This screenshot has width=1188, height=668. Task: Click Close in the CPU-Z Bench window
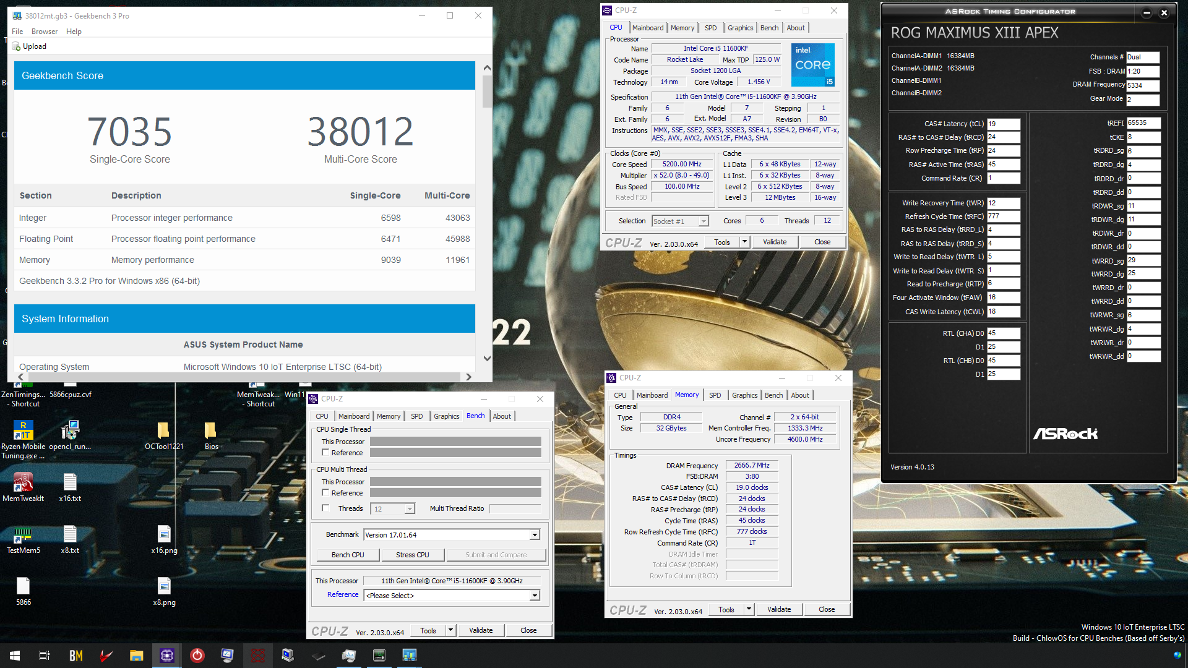[x=528, y=630]
